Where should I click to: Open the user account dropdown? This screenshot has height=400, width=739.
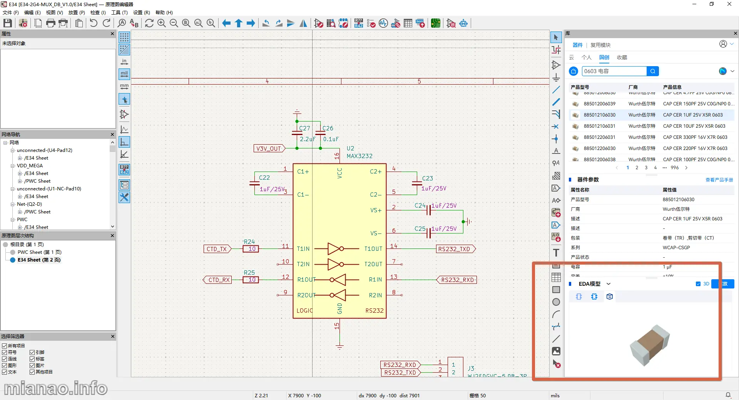726,44
